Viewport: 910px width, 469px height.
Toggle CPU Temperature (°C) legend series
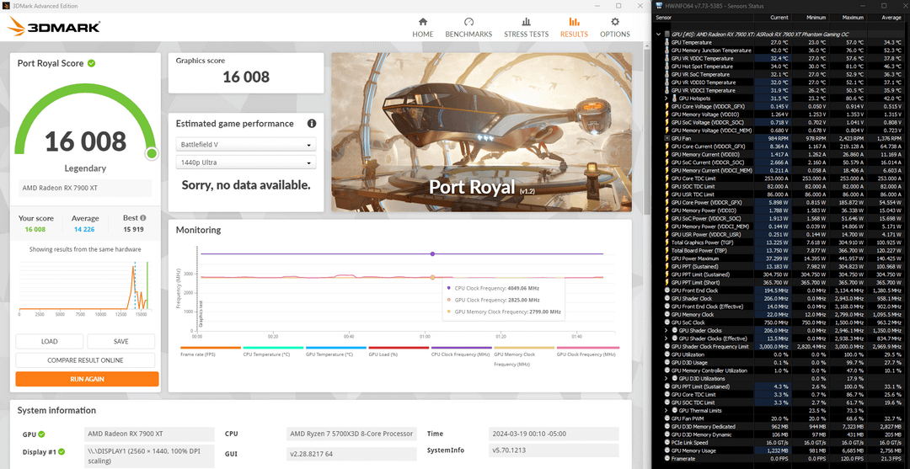(x=273, y=351)
